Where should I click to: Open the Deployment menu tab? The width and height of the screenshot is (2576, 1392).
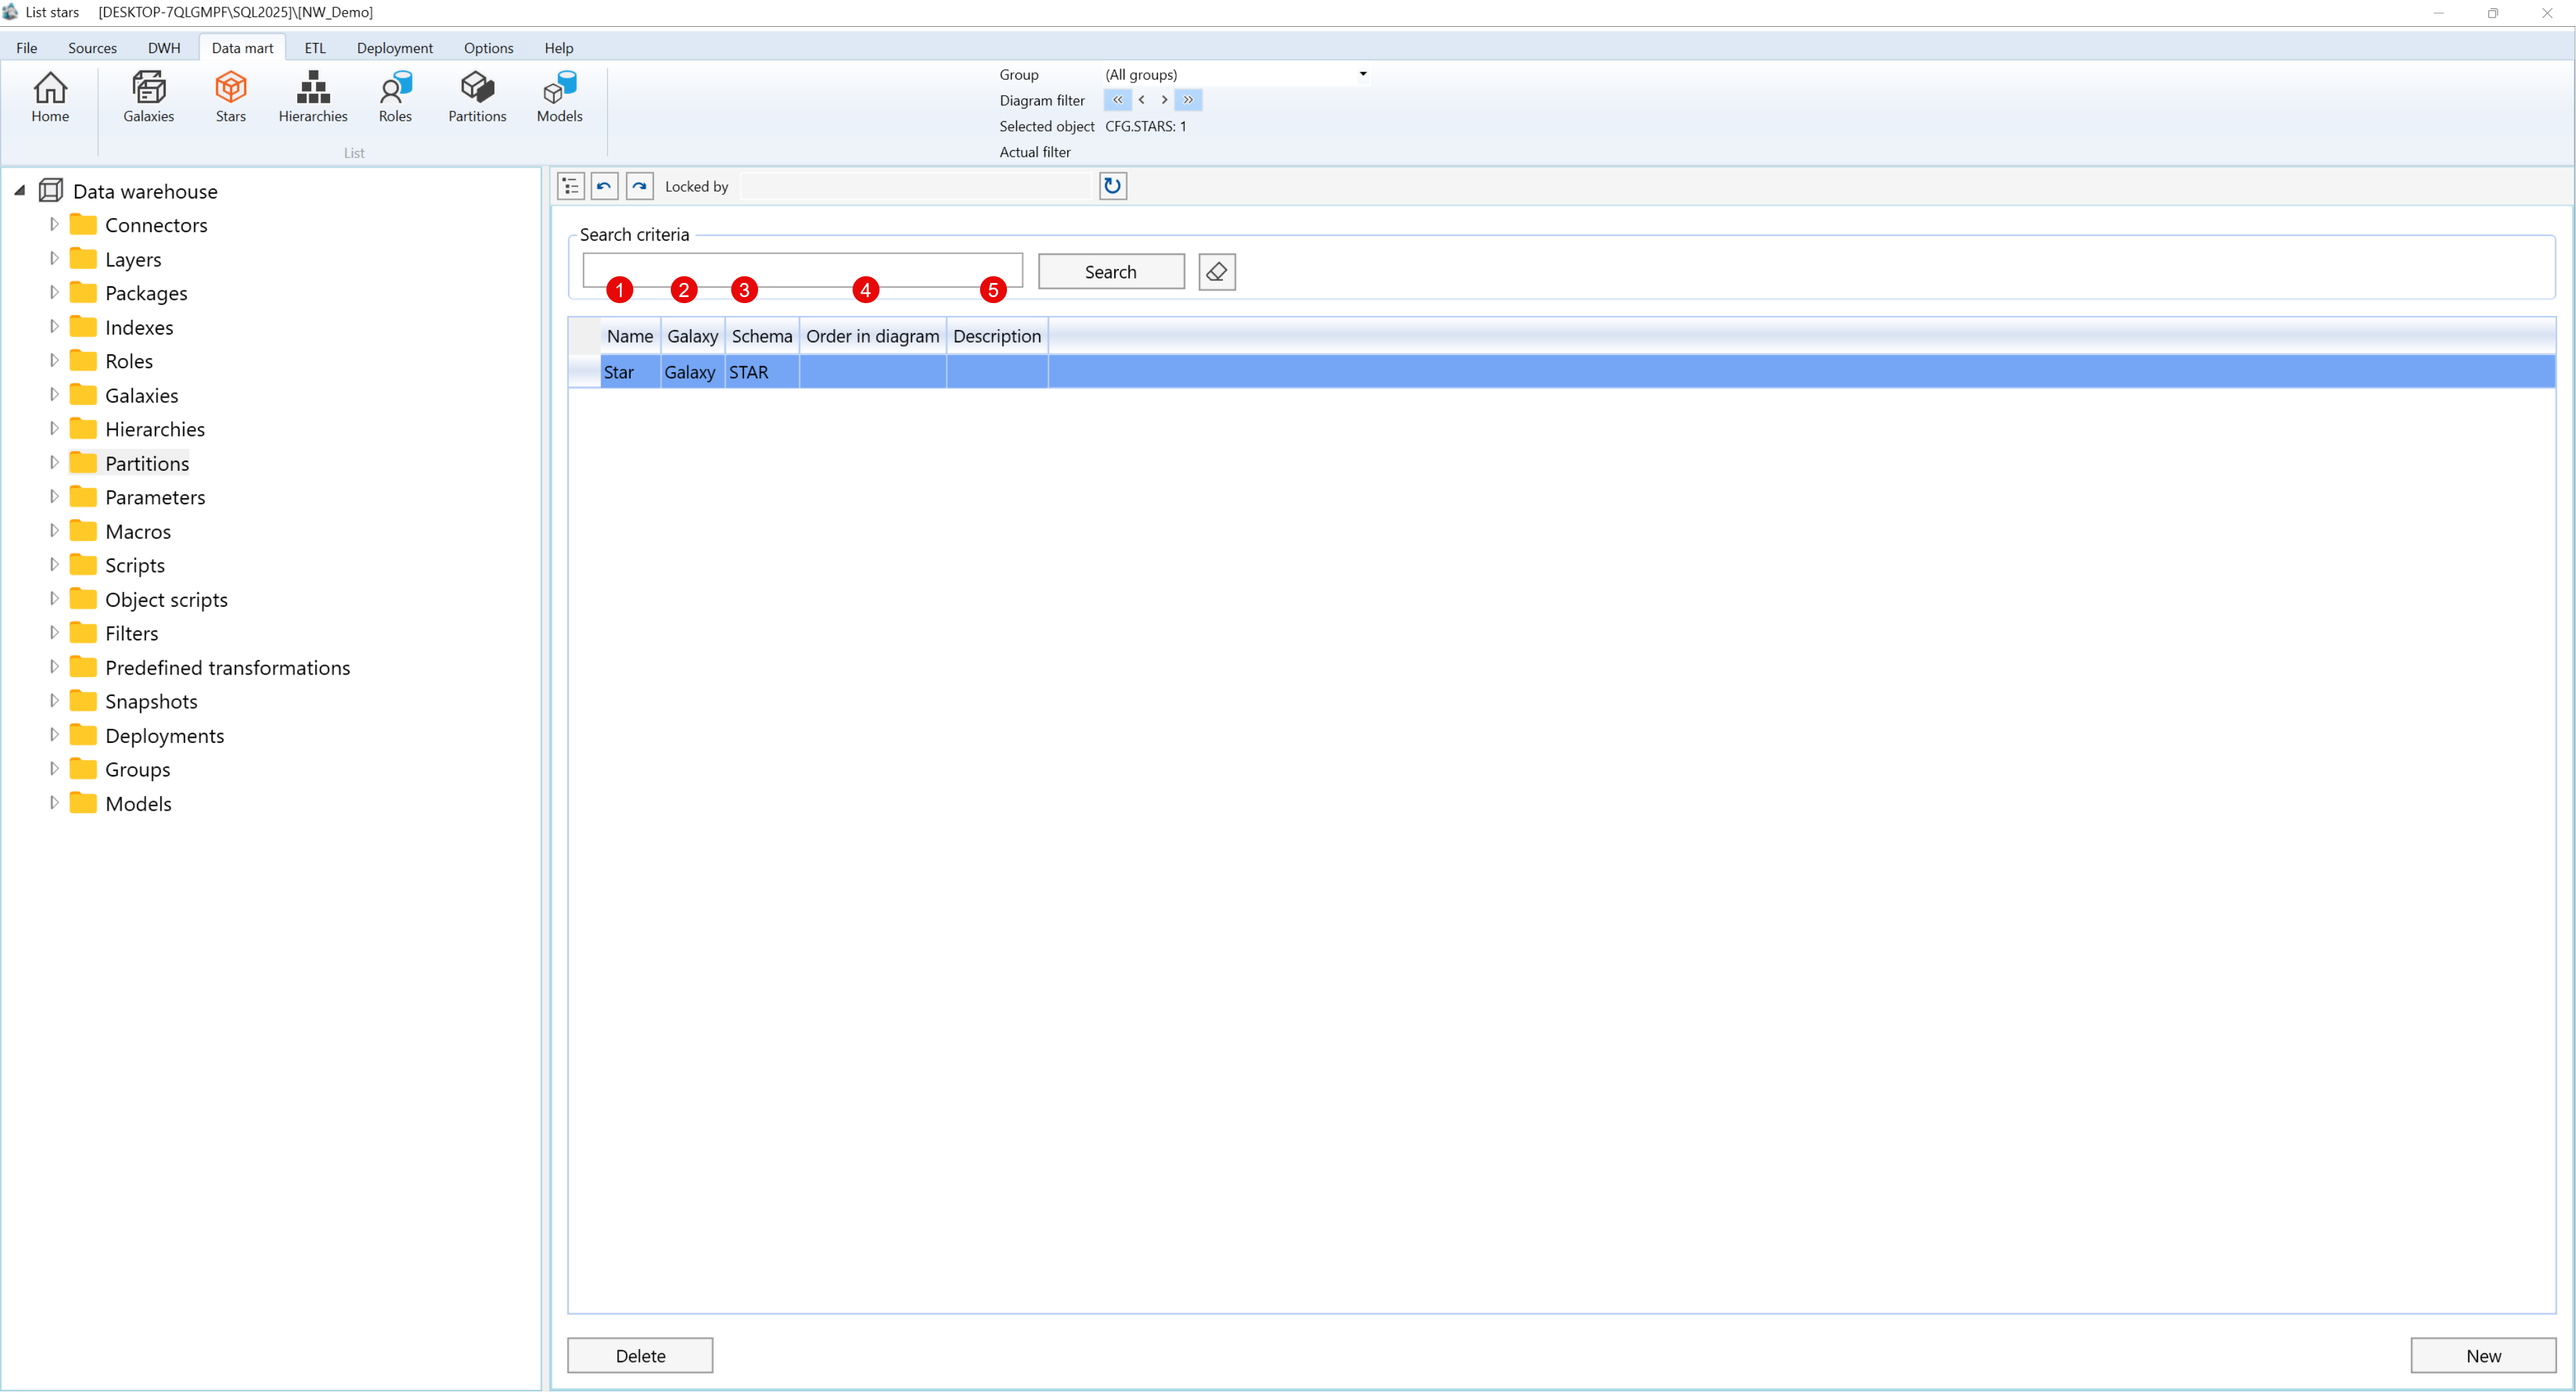tap(394, 48)
